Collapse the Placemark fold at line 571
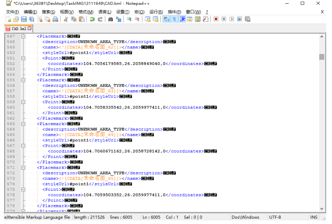Screen dimensions: 332x224 coord(23,168)
